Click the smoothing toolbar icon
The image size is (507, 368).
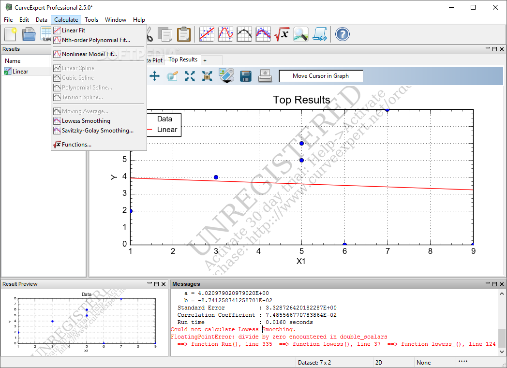point(263,34)
